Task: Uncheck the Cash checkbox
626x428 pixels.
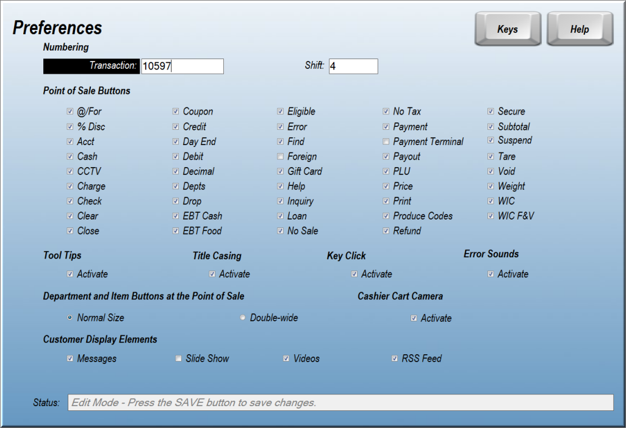Action: [x=70, y=156]
